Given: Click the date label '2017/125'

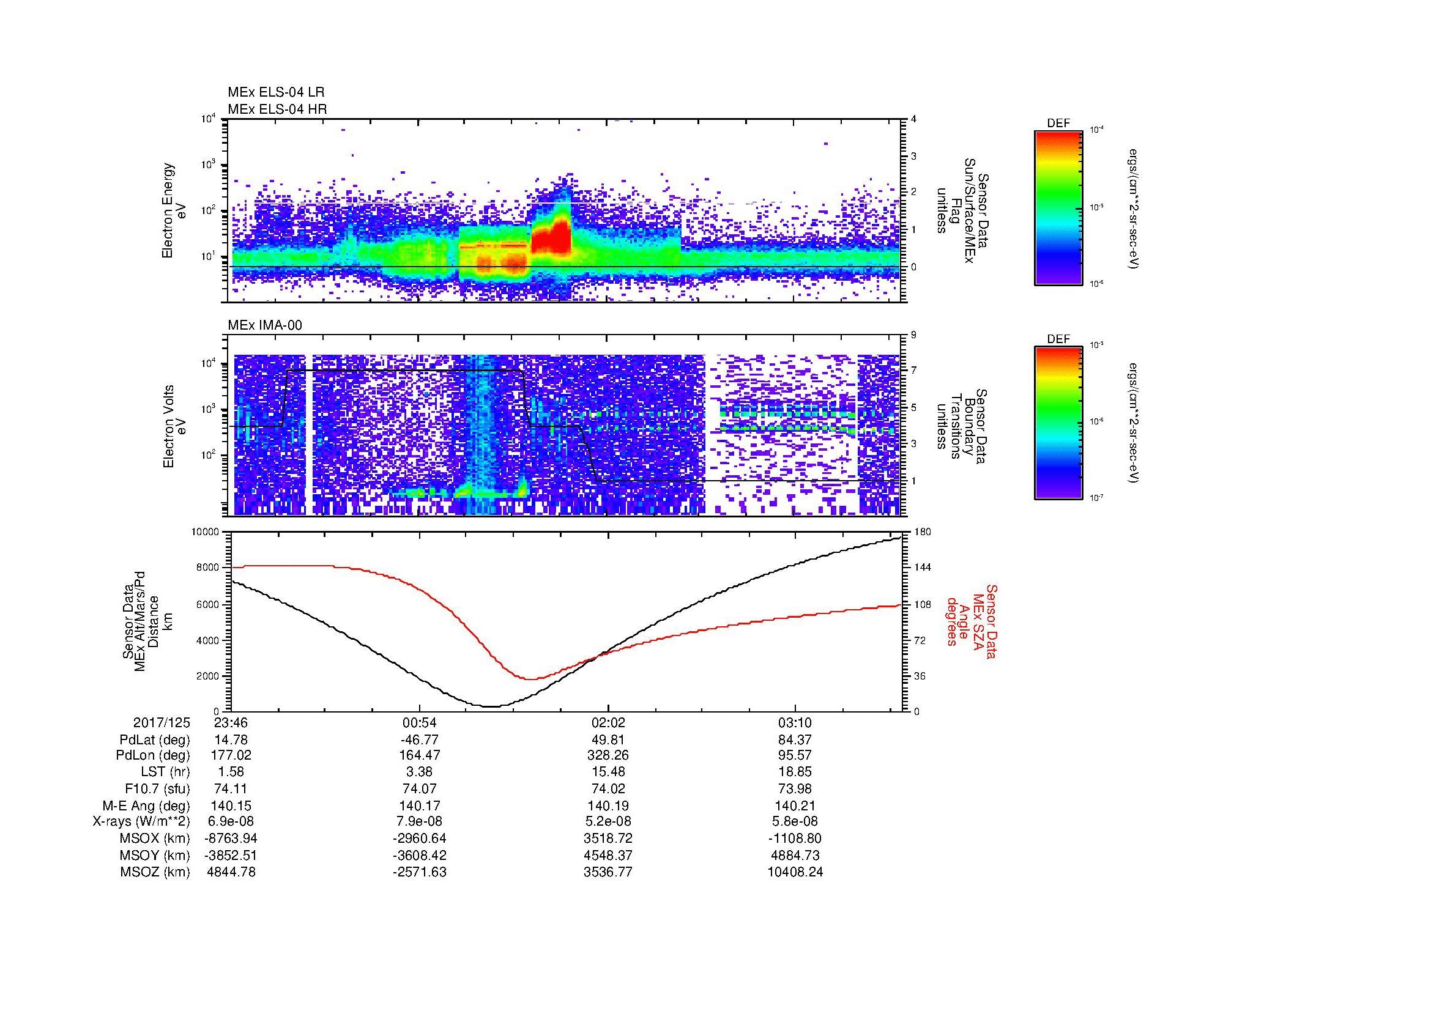Looking at the screenshot, I should pos(162,722).
